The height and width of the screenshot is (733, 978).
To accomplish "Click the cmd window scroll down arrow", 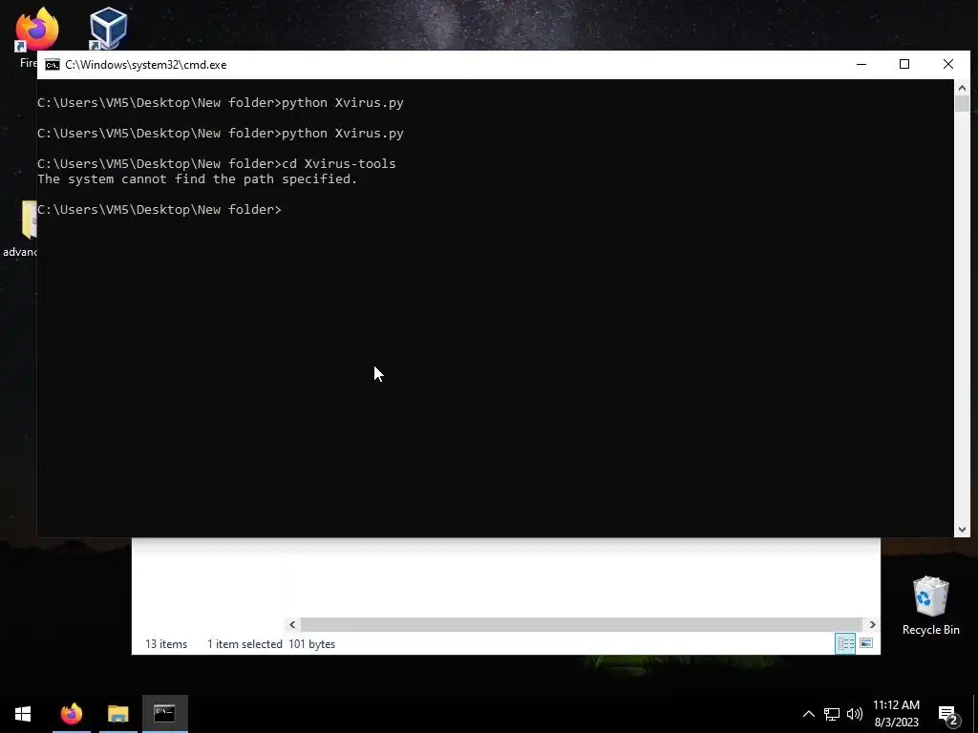I will click(962, 530).
